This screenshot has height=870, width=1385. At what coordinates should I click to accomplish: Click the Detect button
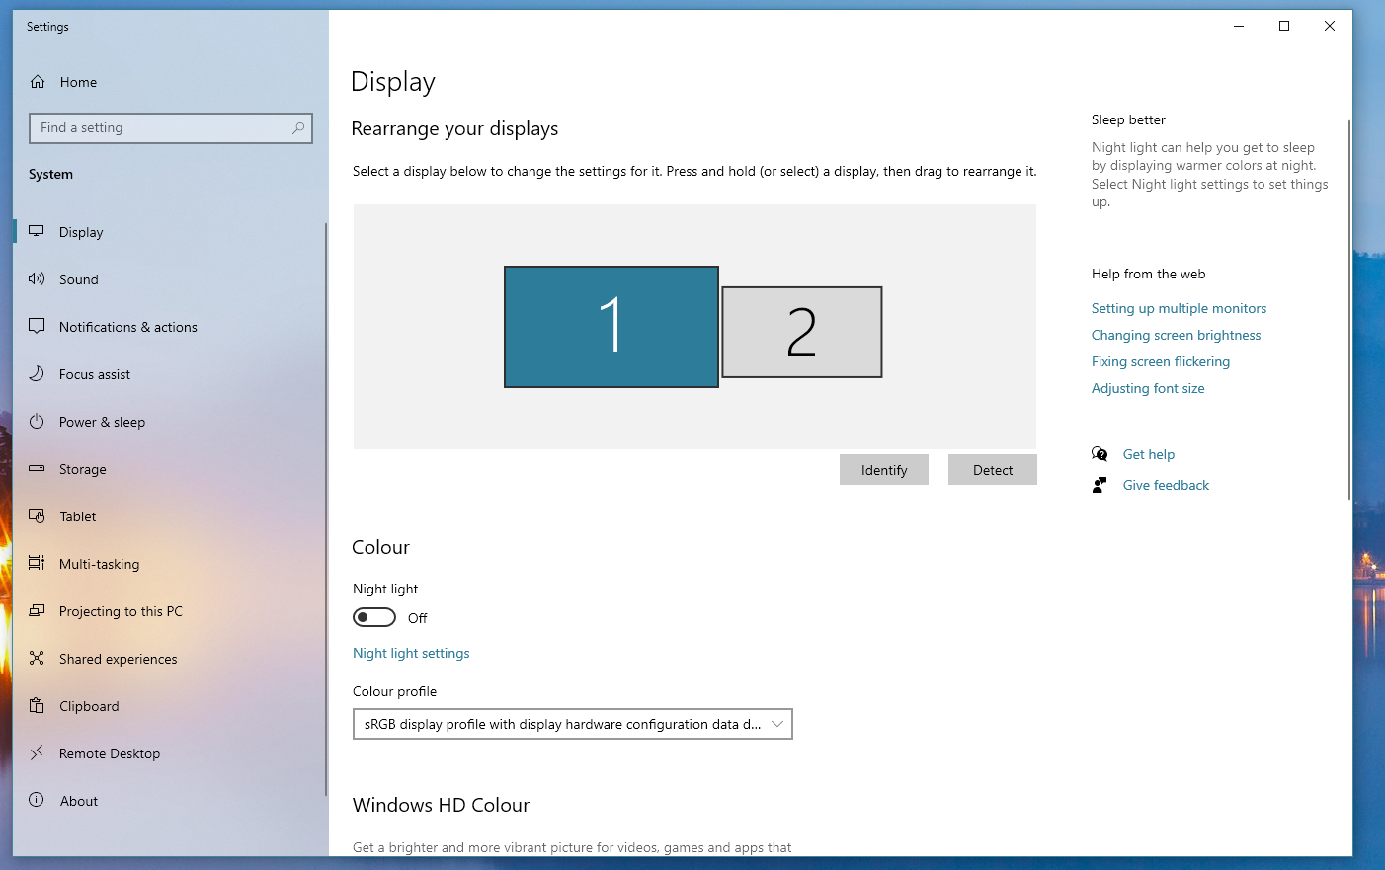993,470
